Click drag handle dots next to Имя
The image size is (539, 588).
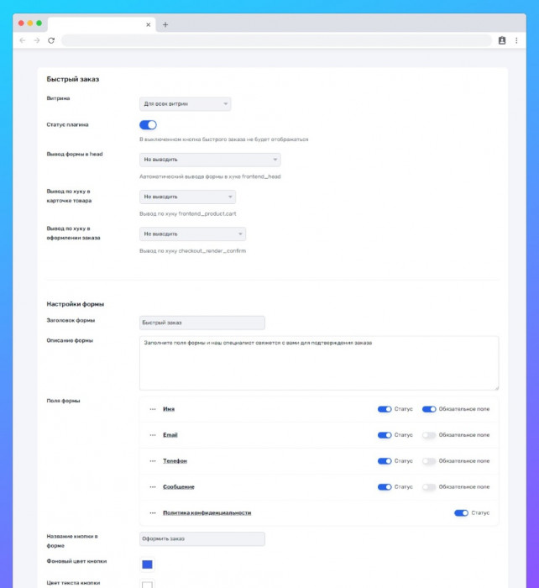tap(153, 409)
